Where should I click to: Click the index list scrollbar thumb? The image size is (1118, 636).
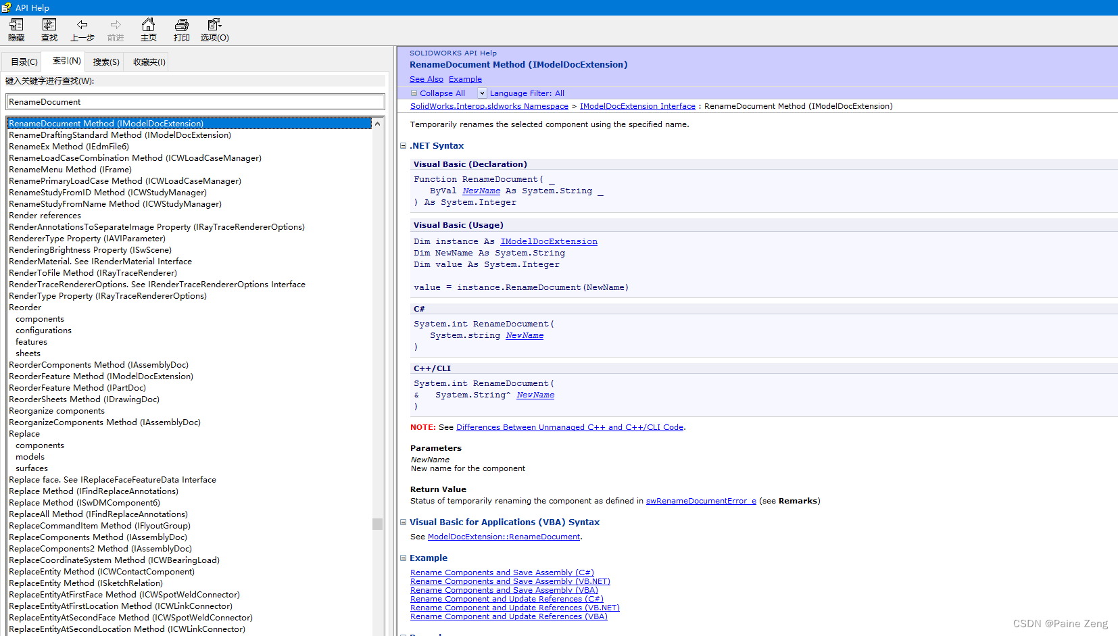click(x=378, y=524)
